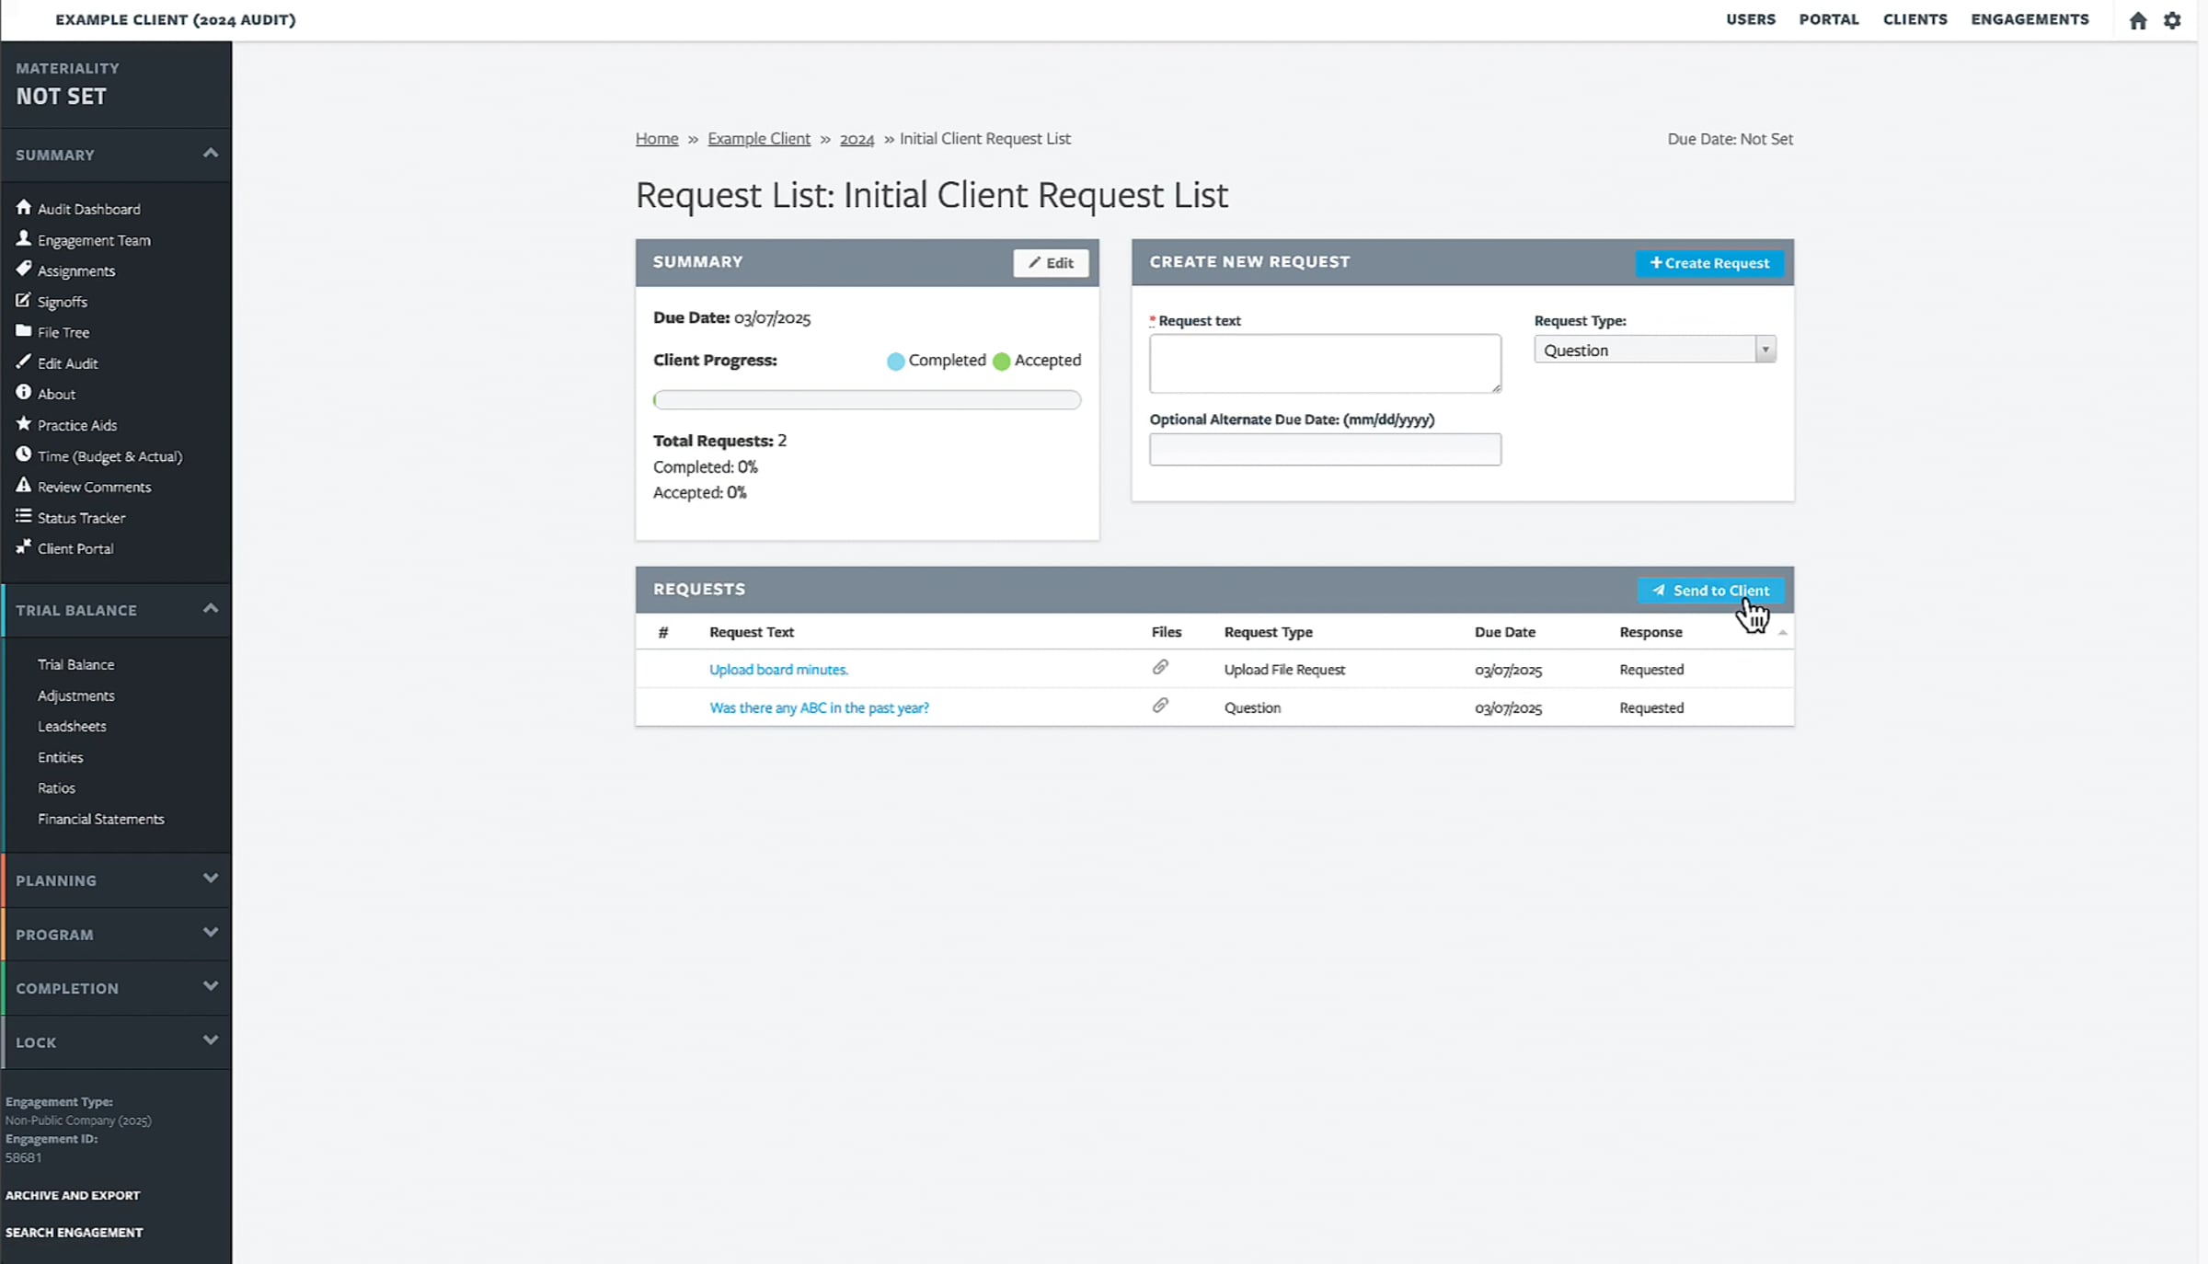Open the ENGAGEMENTS menu item
2208x1264 pixels.
coord(2030,19)
